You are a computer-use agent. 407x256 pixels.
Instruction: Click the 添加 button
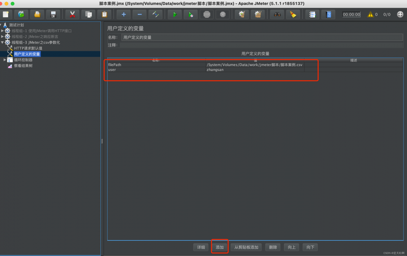click(x=220, y=247)
